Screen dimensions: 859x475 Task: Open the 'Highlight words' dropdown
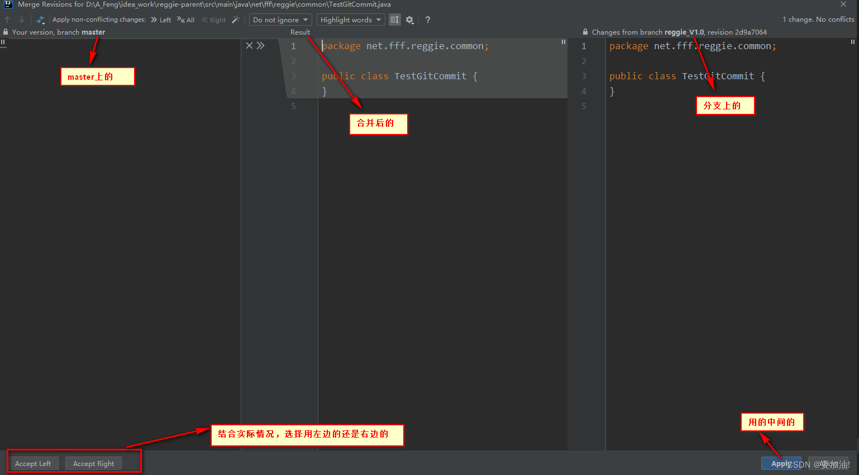[351, 20]
